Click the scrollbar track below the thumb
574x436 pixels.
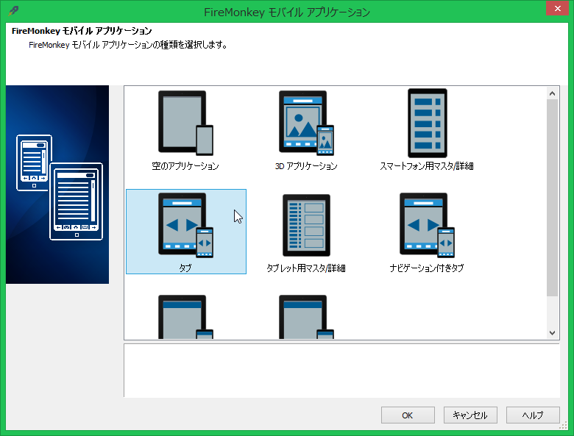[553, 312]
